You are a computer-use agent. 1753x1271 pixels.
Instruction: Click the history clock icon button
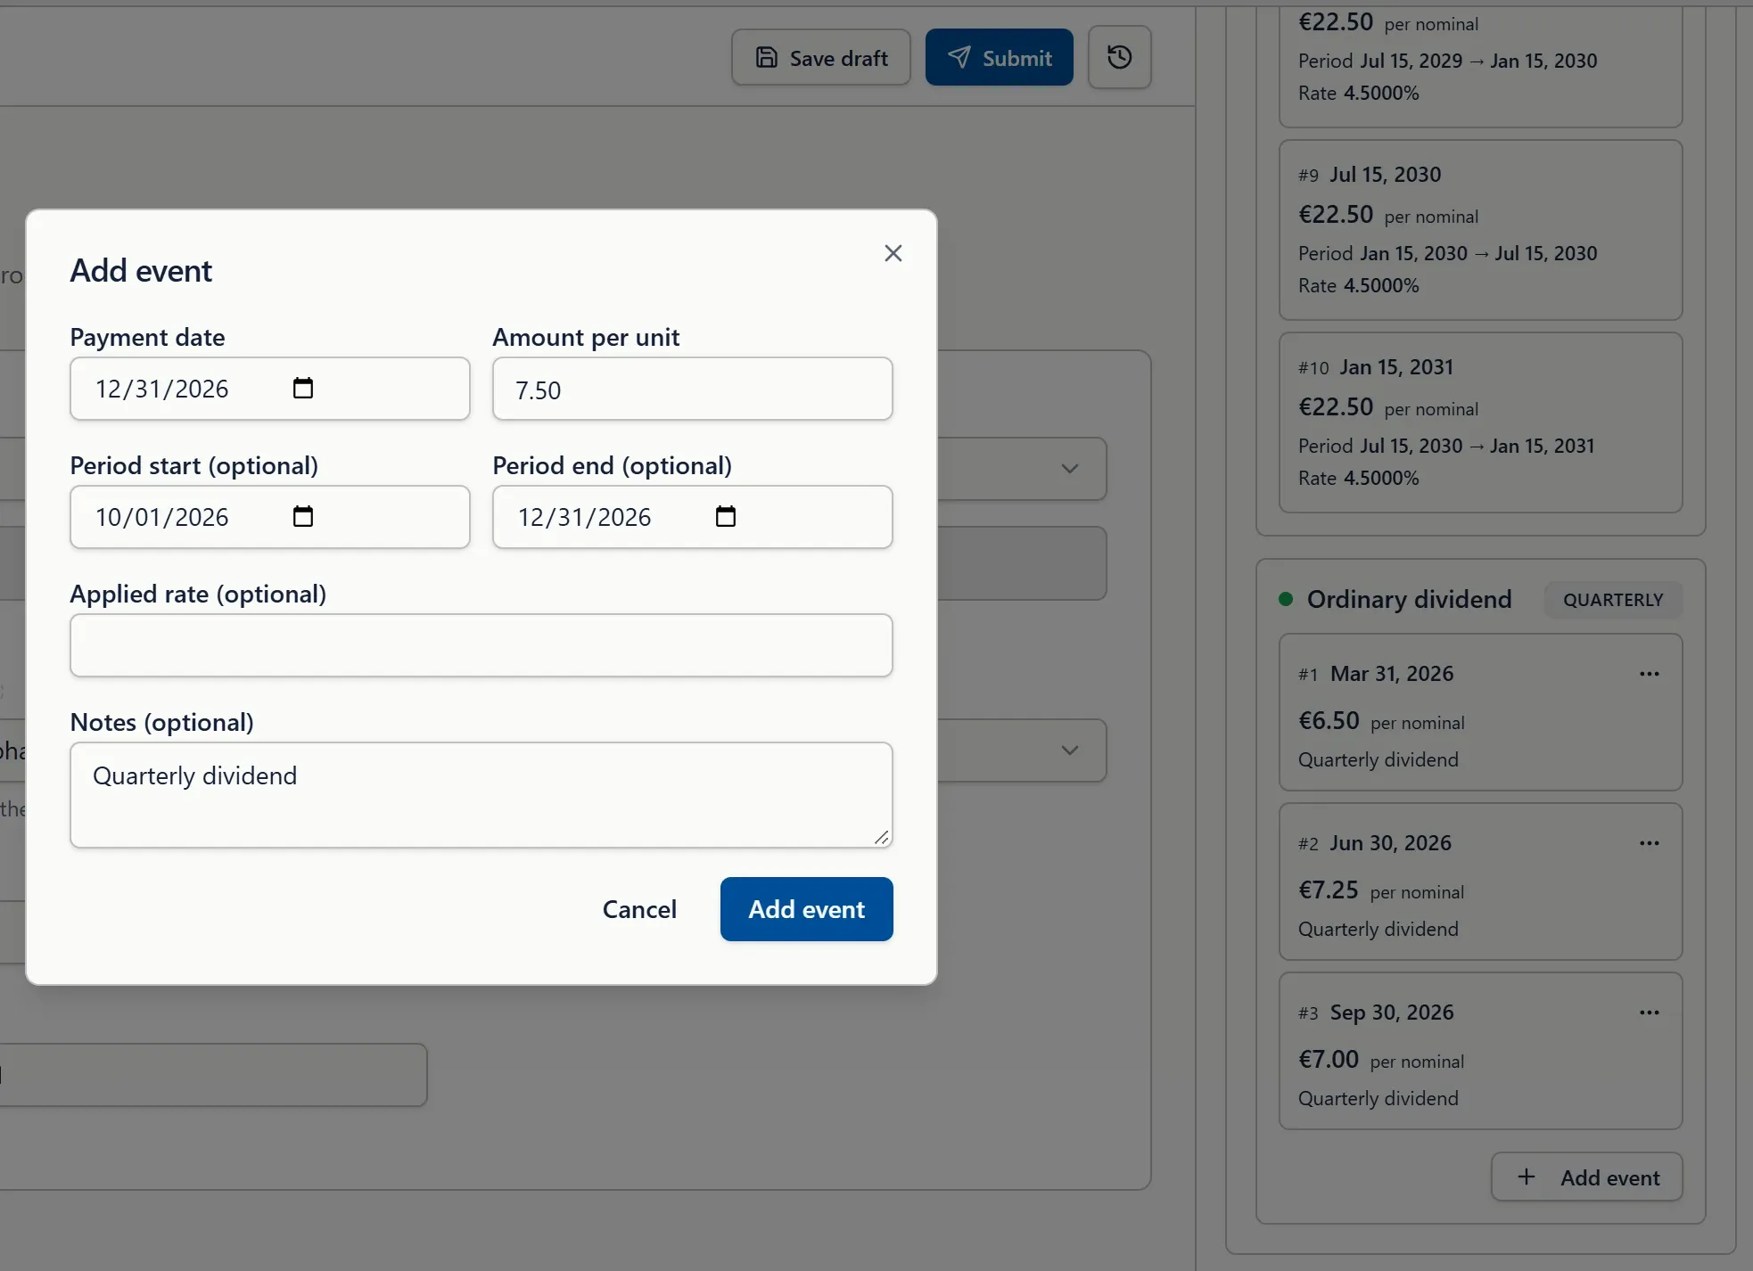click(x=1119, y=57)
